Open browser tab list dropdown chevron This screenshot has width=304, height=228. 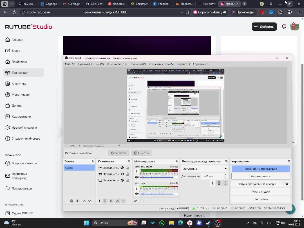tap(12, 4)
